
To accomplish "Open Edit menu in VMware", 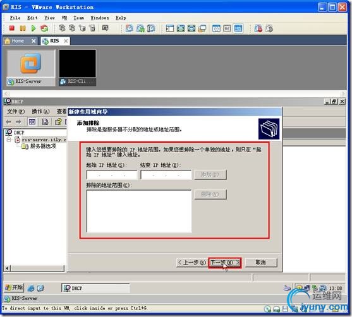I will point(32,18).
